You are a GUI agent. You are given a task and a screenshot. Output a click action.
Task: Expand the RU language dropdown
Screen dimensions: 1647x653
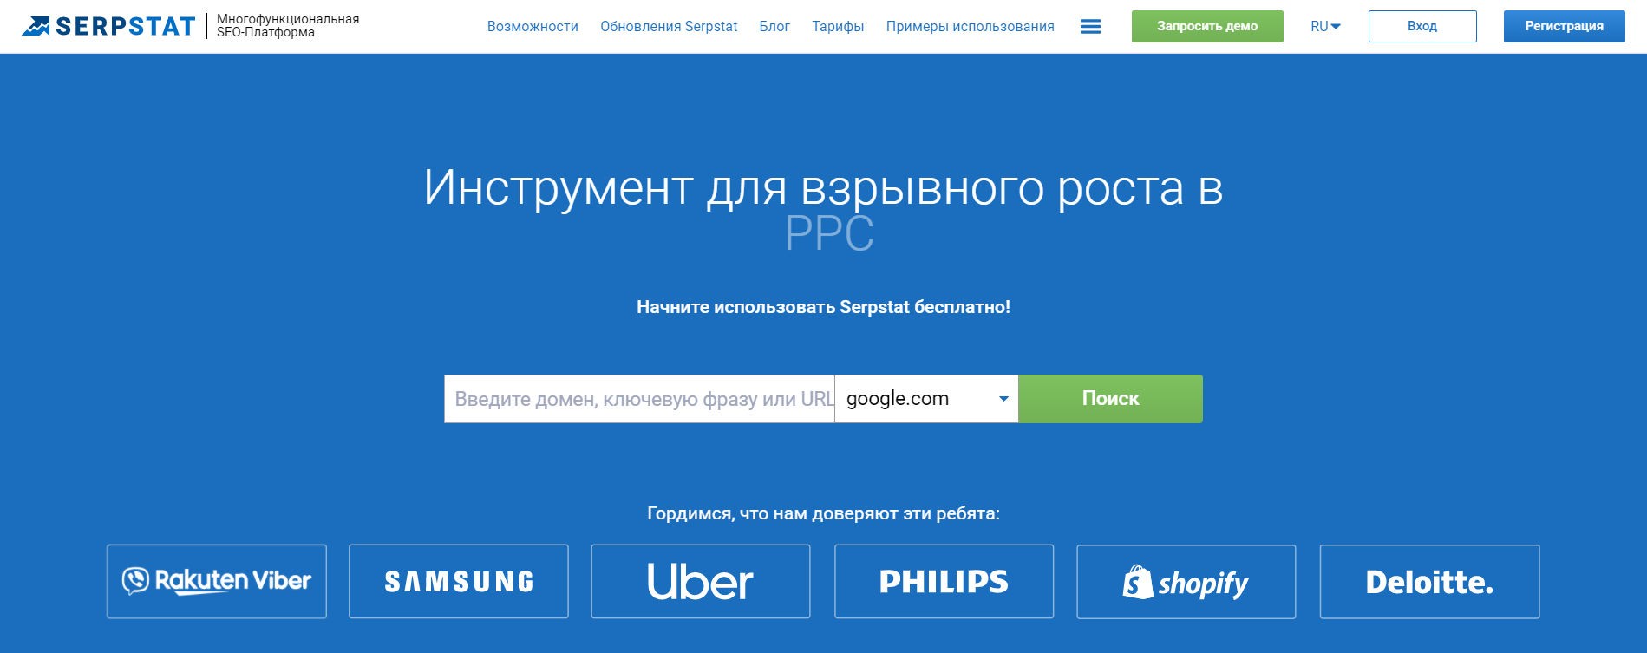[x=1325, y=27]
